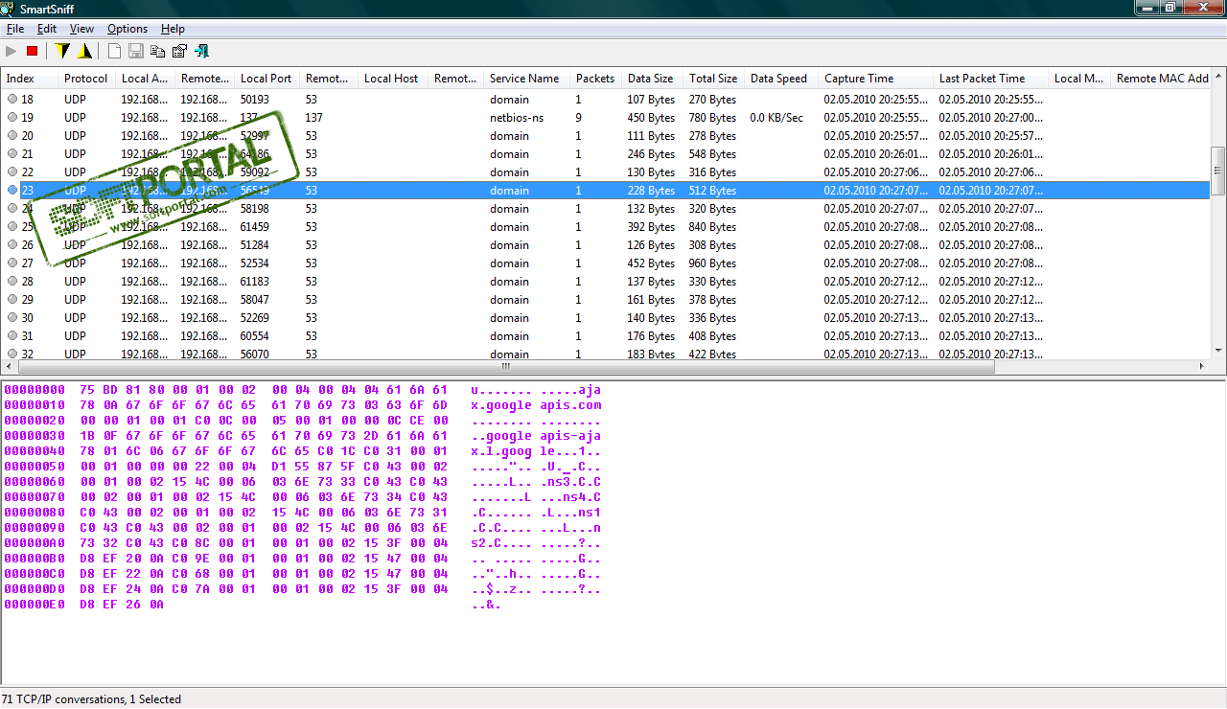The image size is (1227, 709).
Task: Clear packets with the blank page icon
Action: (x=115, y=51)
